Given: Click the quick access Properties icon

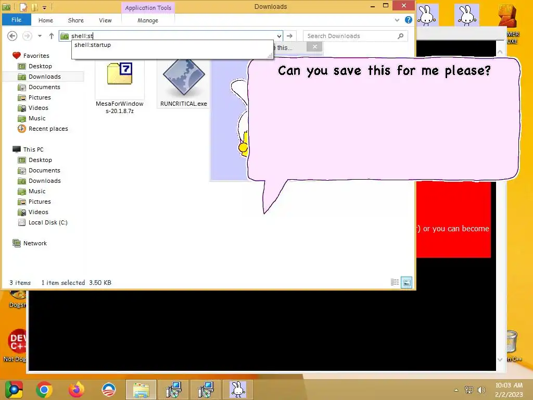Looking at the screenshot, I should click(x=23, y=6).
